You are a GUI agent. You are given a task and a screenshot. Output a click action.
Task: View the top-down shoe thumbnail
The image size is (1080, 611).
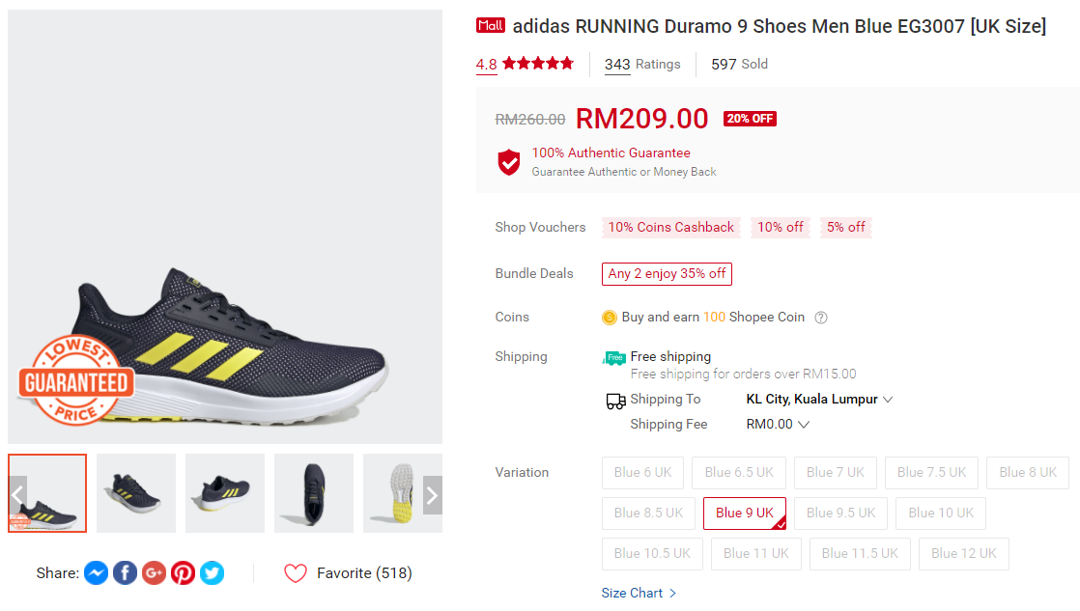[x=313, y=493]
